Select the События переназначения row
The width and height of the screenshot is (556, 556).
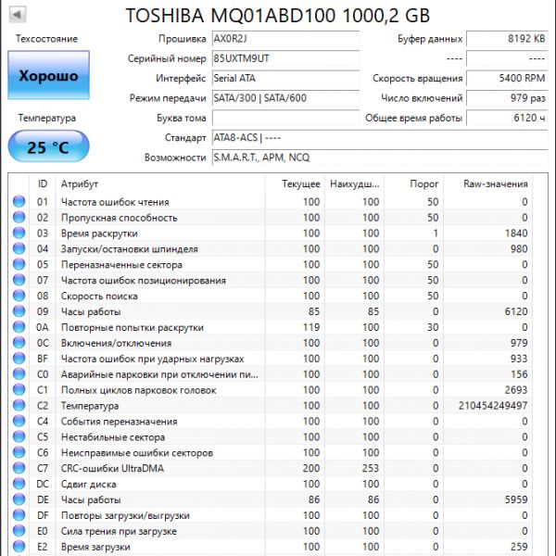tap(271, 421)
